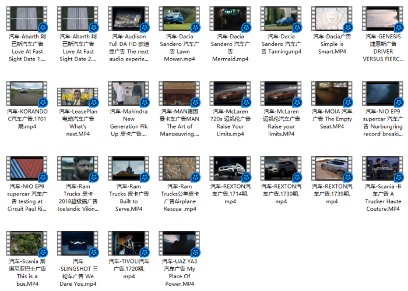Image resolution: width=408 pixels, height=291 pixels.
Task: Select the MOIA The Empty Seat.MP4 icon
Action: [x=332, y=94]
